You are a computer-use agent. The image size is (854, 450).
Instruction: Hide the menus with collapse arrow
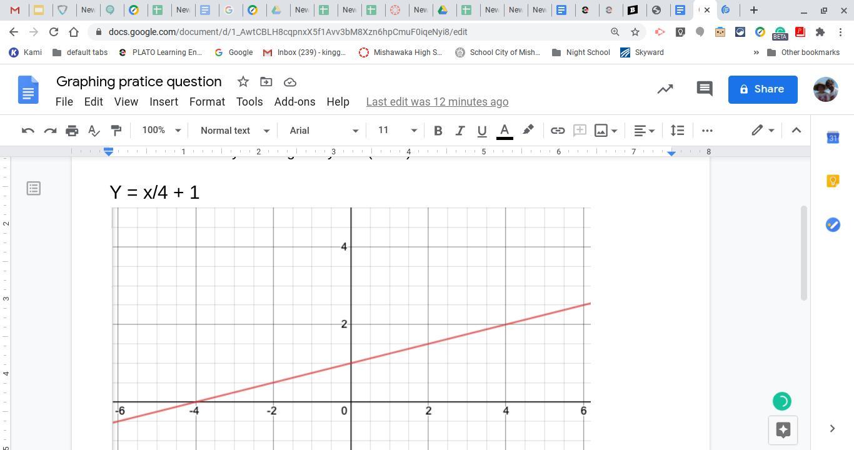coord(796,131)
